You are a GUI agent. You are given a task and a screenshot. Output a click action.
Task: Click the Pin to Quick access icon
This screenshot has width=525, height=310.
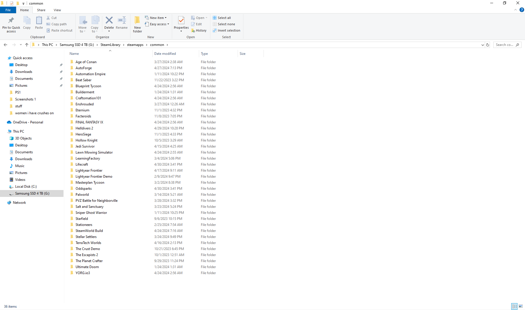(11, 21)
